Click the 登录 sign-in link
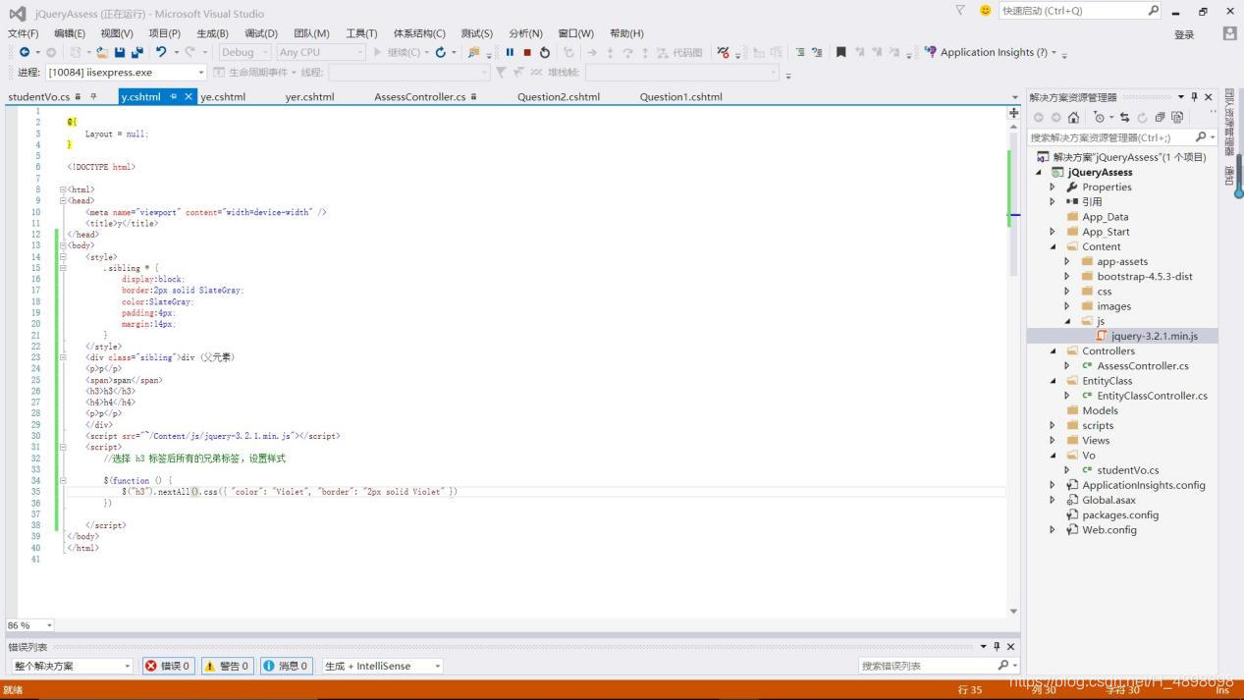 (1184, 34)
